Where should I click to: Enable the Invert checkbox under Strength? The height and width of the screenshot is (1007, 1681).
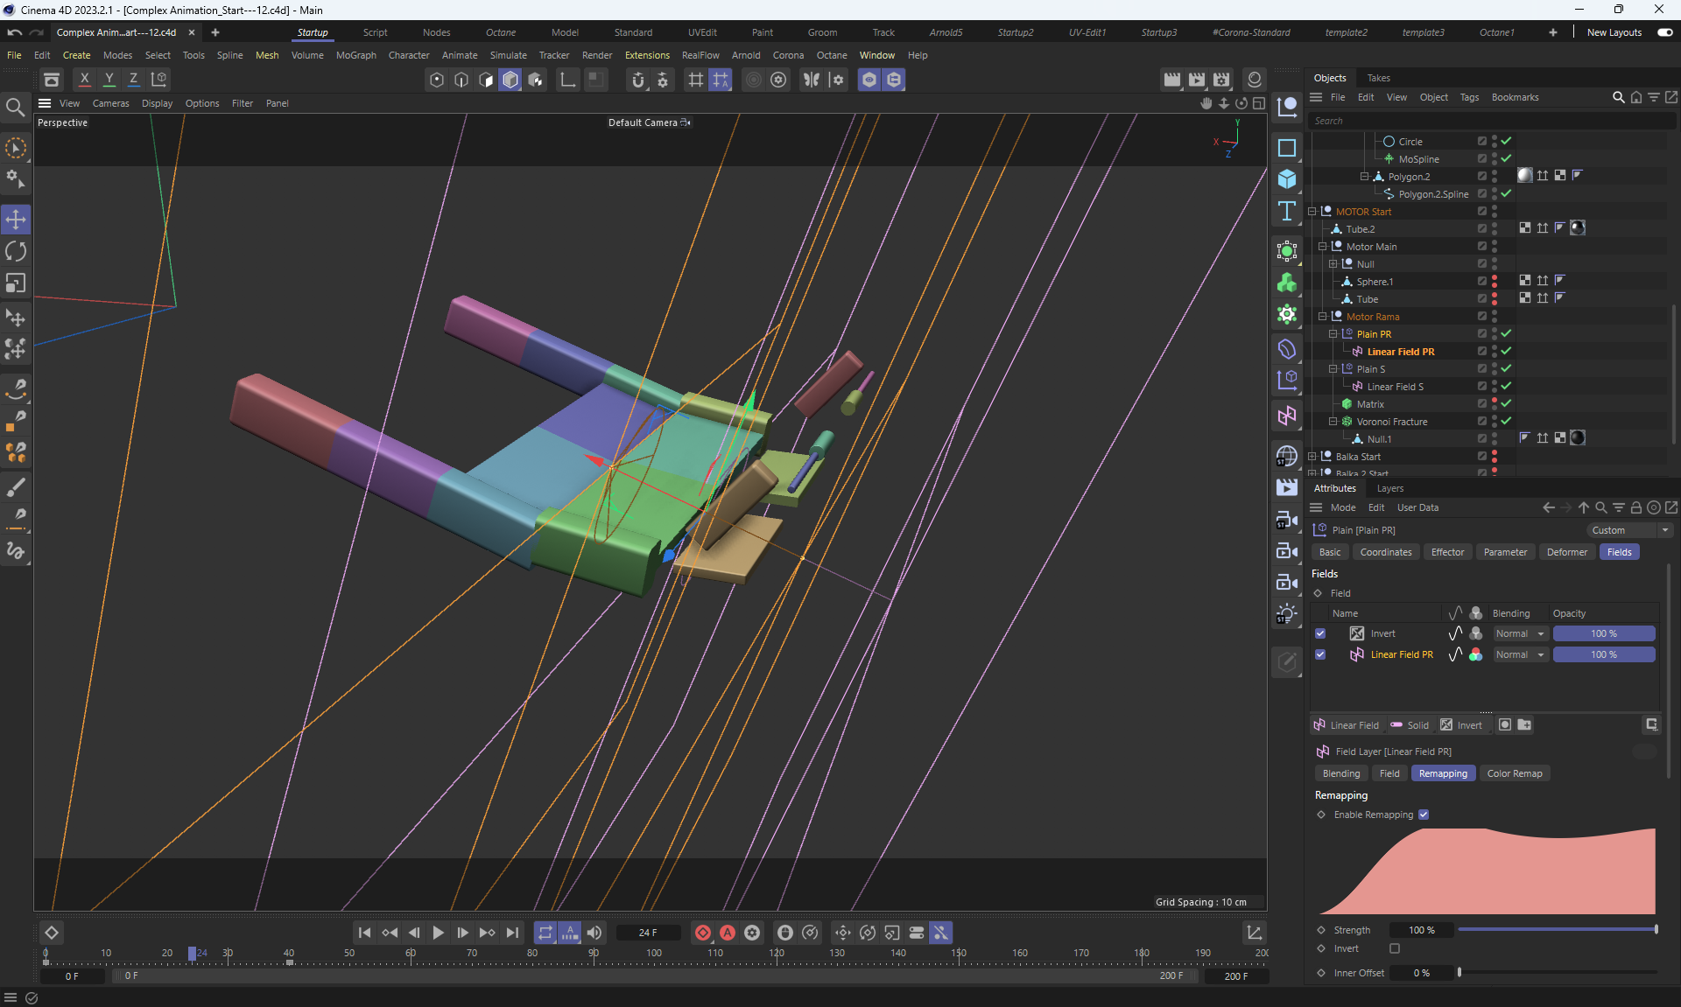point(1395,948)
